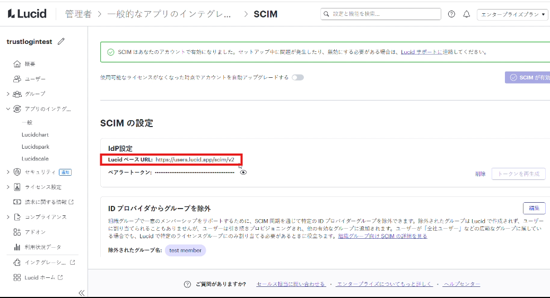Click the SCIM が有効 button
The height and width of the screenshot is (298, 550).
[528, 77]
